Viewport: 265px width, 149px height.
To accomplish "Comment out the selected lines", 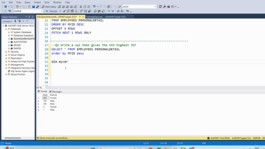I will tap(108, 11).
